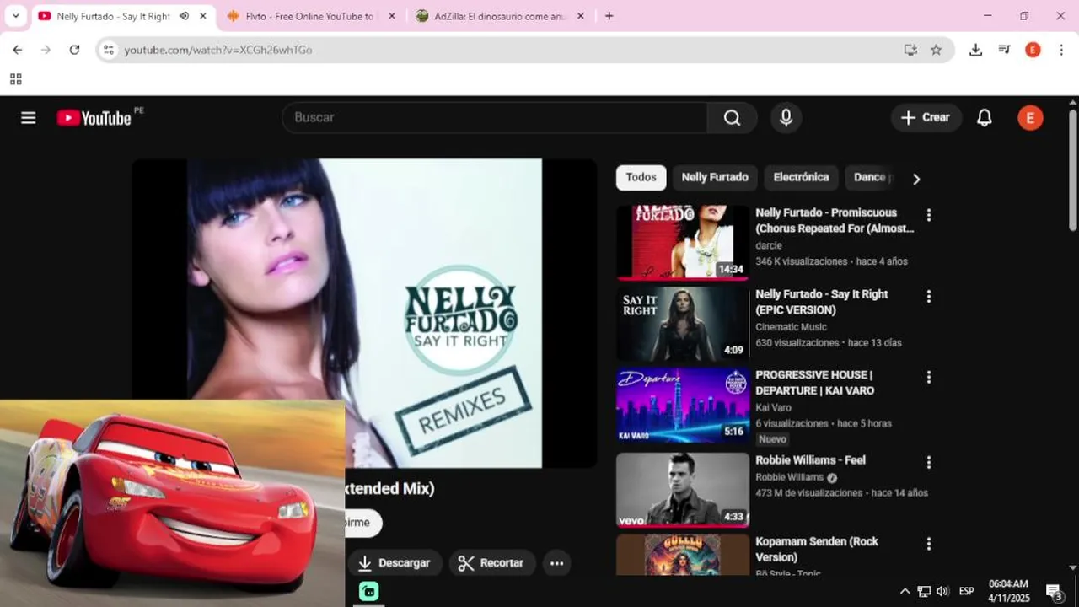
Task: Reload the current page
Action: click(x=74, y=50)
